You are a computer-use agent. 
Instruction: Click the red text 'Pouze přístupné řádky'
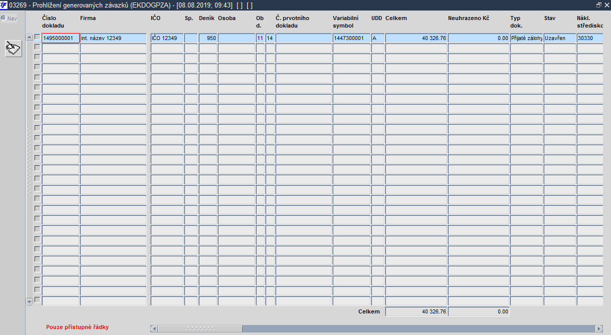coord(77,327)
